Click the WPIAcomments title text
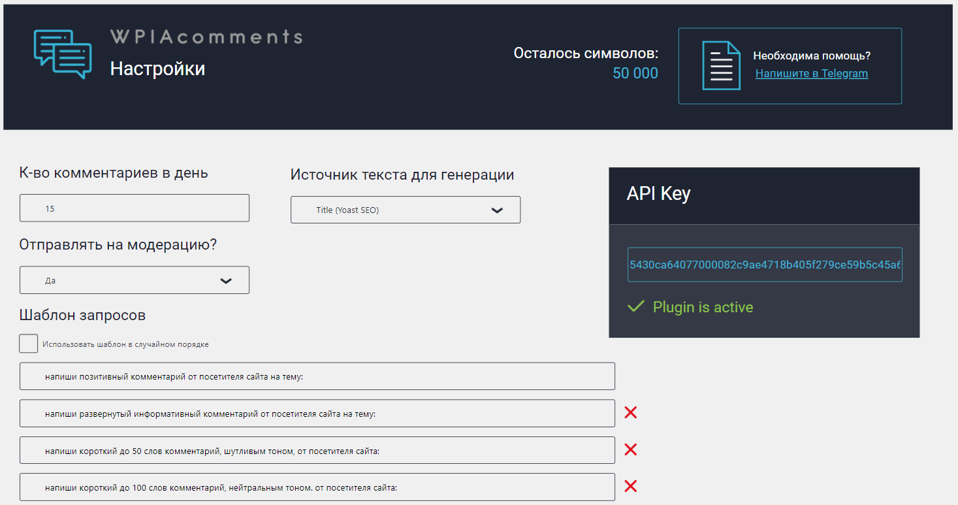 (x=206, y=37)
